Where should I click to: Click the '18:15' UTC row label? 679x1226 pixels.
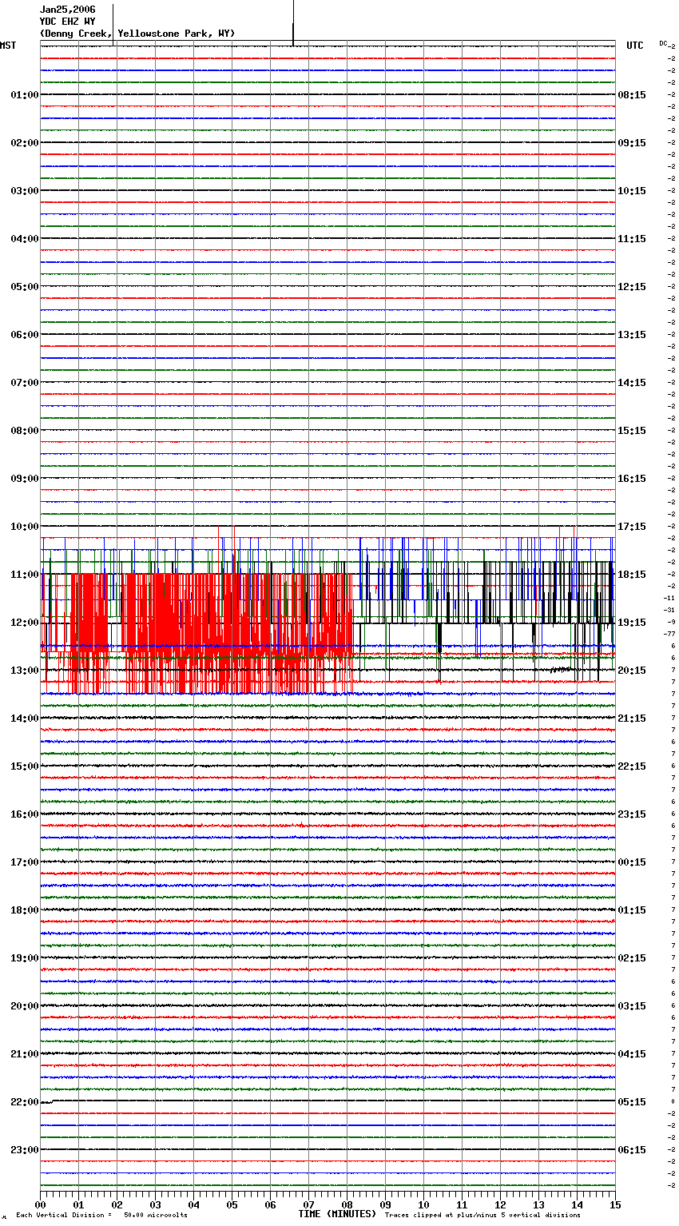tap(632, 575)
